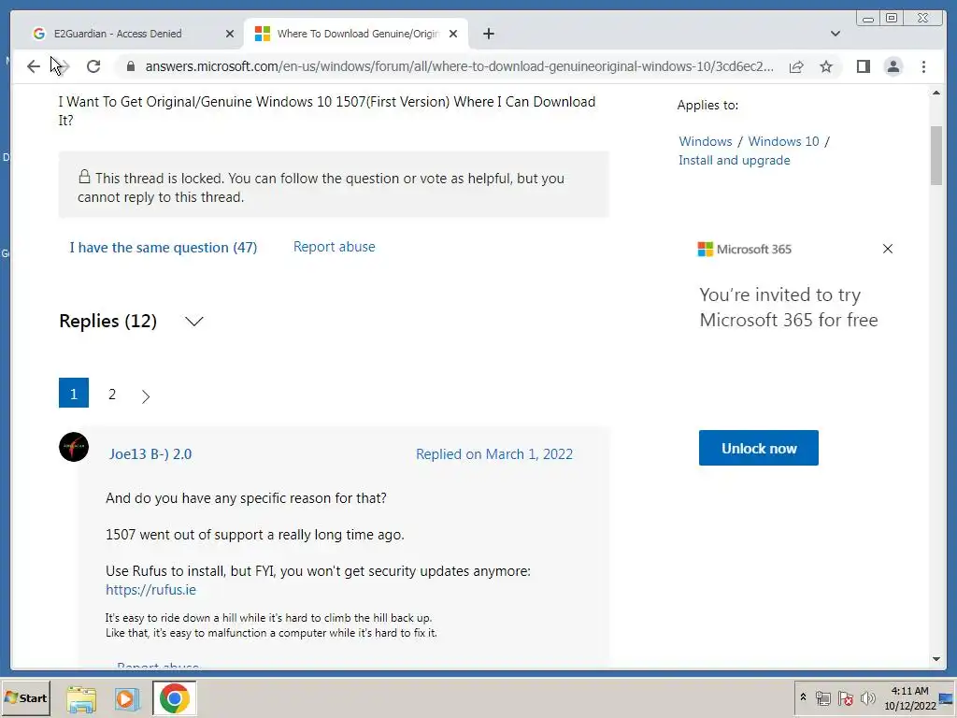Open the Install and upgrade link
Screen dimensions: 957x718
pos(735,160)
